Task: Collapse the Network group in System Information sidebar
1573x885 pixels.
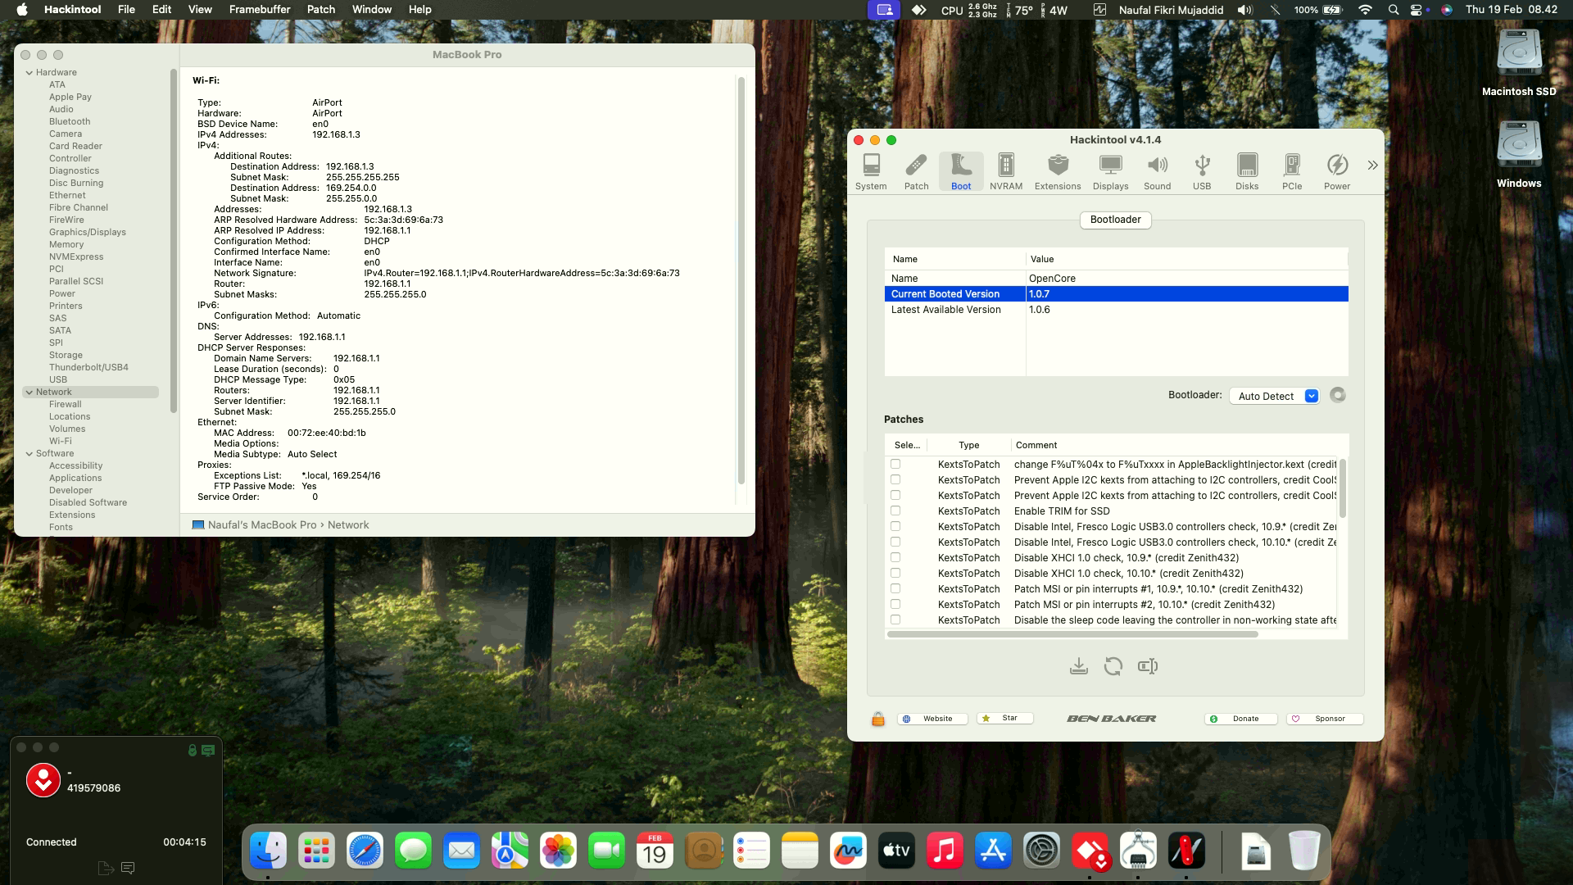Action: click(29, 392)
